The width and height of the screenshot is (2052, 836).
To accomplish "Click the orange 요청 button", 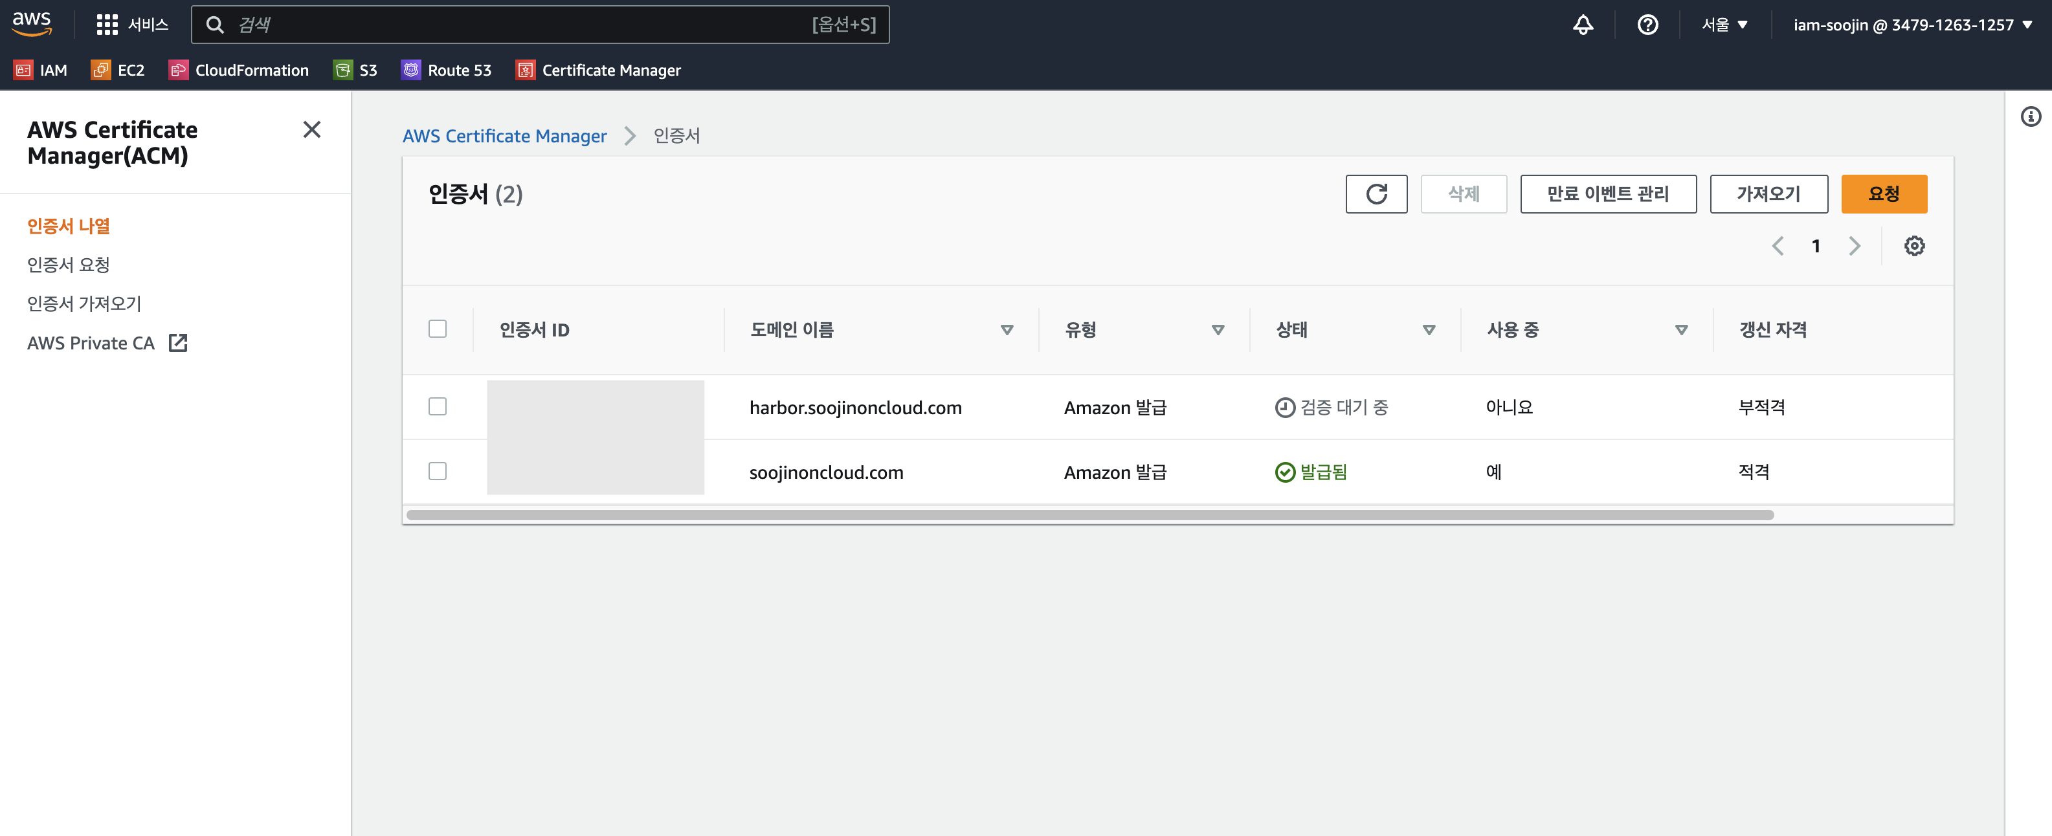I will (1883, 193).
